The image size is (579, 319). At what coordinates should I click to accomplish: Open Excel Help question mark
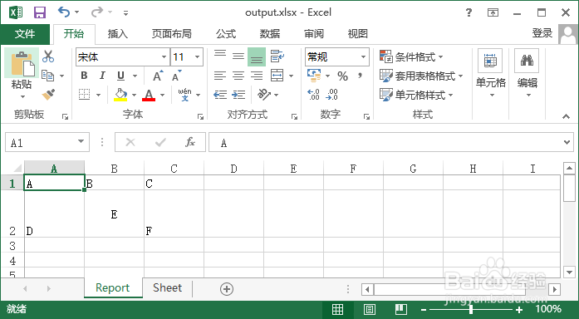click(469, 13)
